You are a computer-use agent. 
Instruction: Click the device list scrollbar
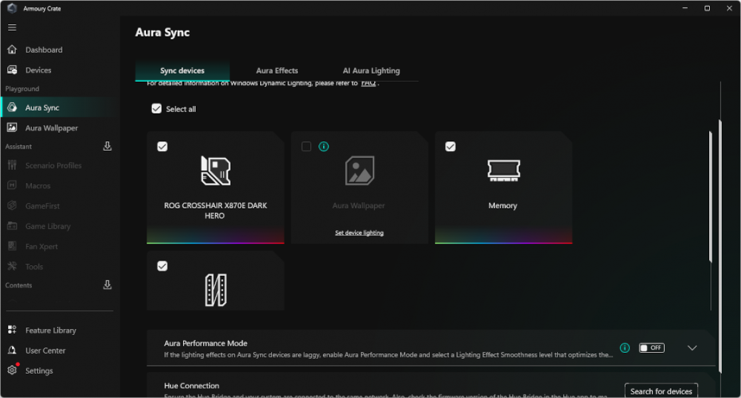(x=710, y=196)
